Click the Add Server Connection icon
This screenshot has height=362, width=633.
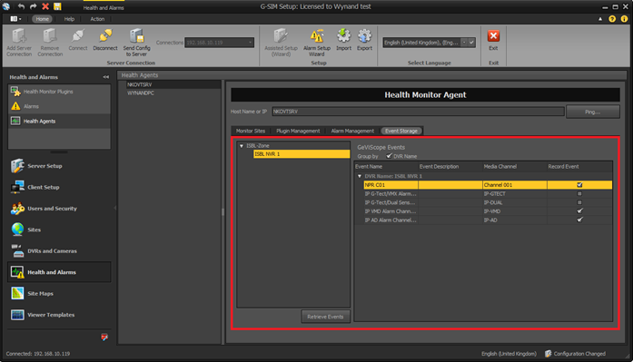[18, 36]
